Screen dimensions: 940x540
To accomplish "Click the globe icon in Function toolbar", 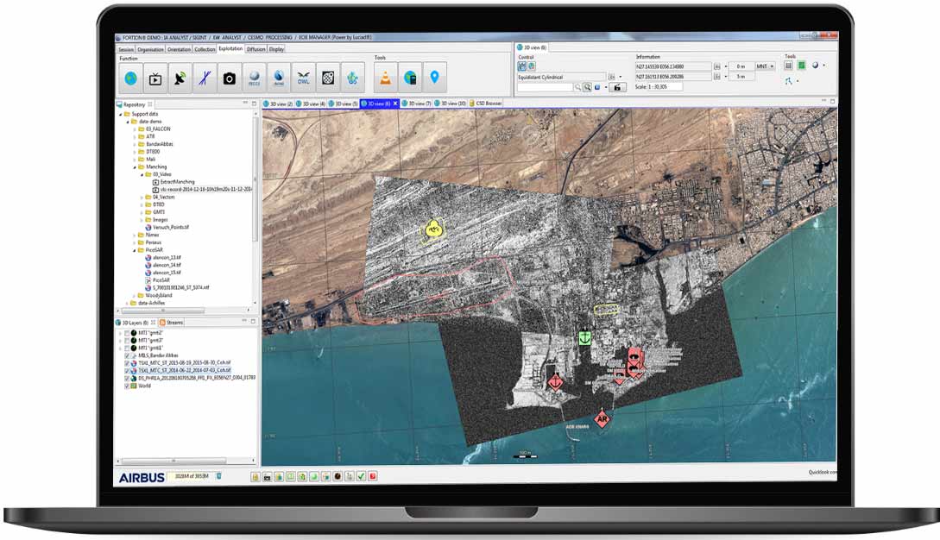I will point(130,78).
